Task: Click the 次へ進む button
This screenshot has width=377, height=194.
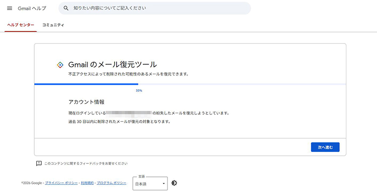Action: point(325,147)
